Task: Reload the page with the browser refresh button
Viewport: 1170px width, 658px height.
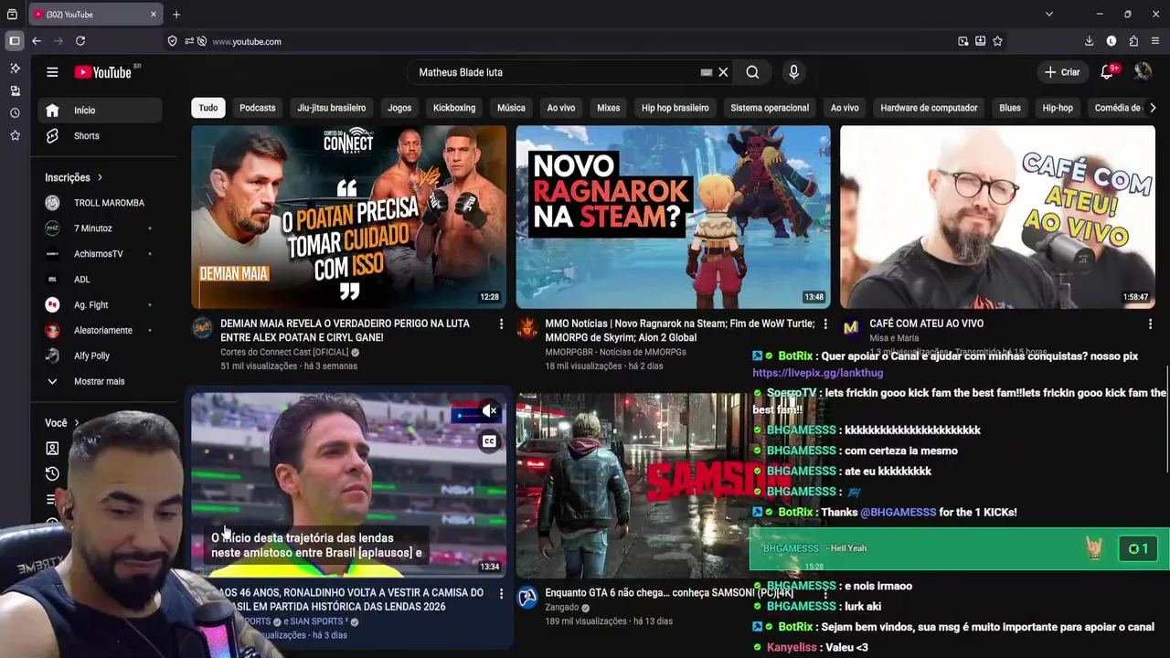Action: (80, 41)
